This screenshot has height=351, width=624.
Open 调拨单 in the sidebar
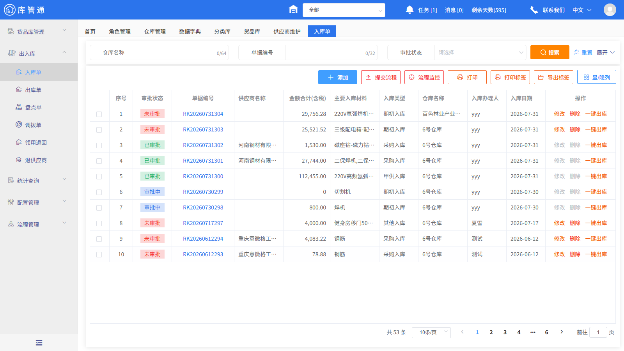(x=39, y=125)
